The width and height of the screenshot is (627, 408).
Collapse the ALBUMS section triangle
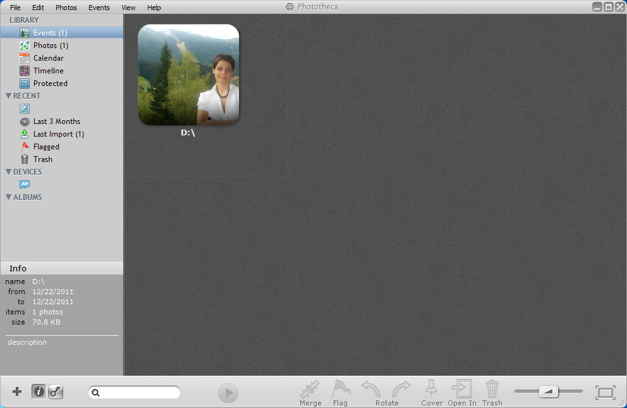(x=8, y=197)
